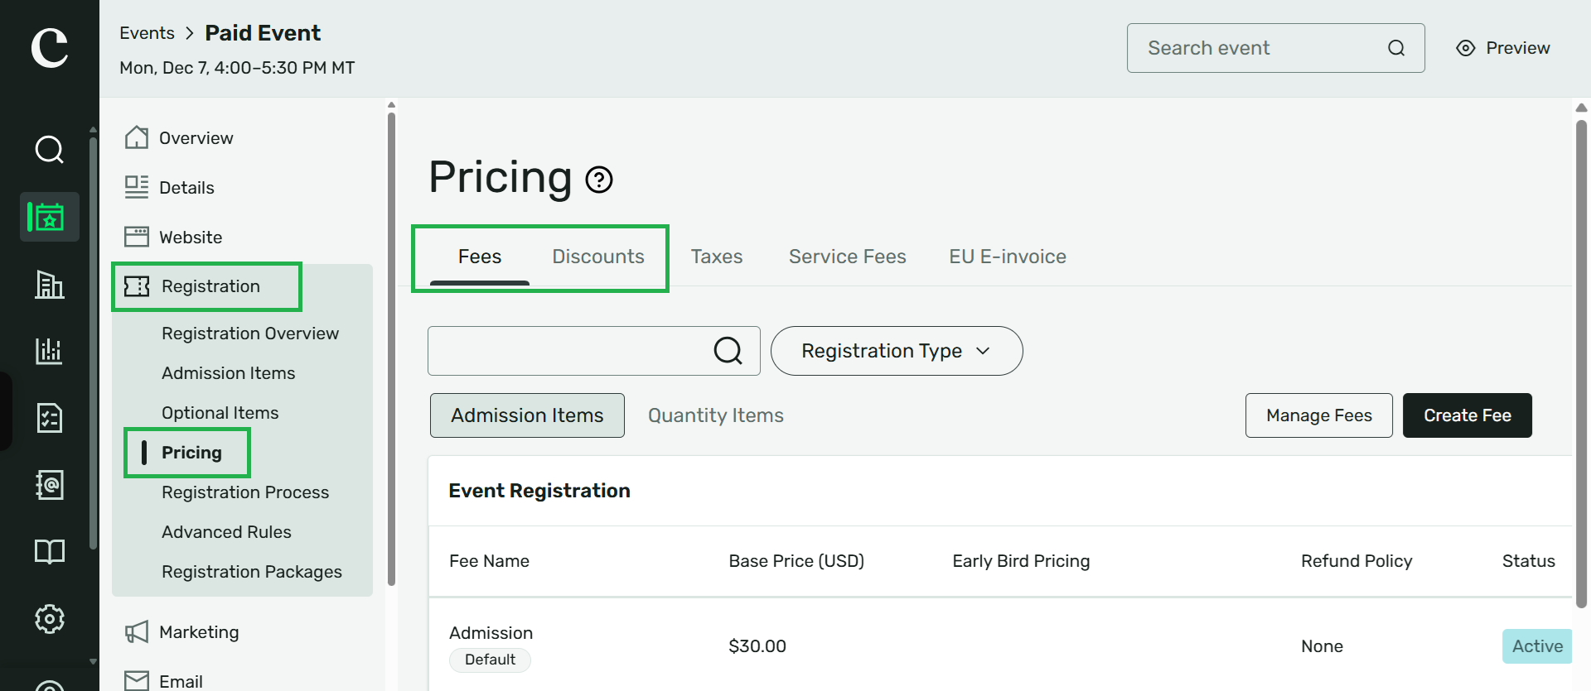The width and height of the screenshot is (1591, 691).
Task: Select the events calendar star icon
Action: click(x=50, y=217)
